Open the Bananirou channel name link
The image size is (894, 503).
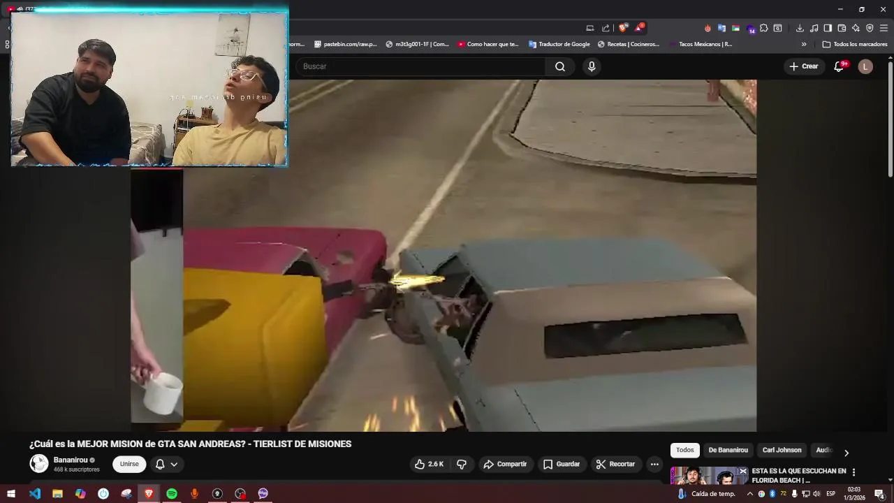(71, 460)
